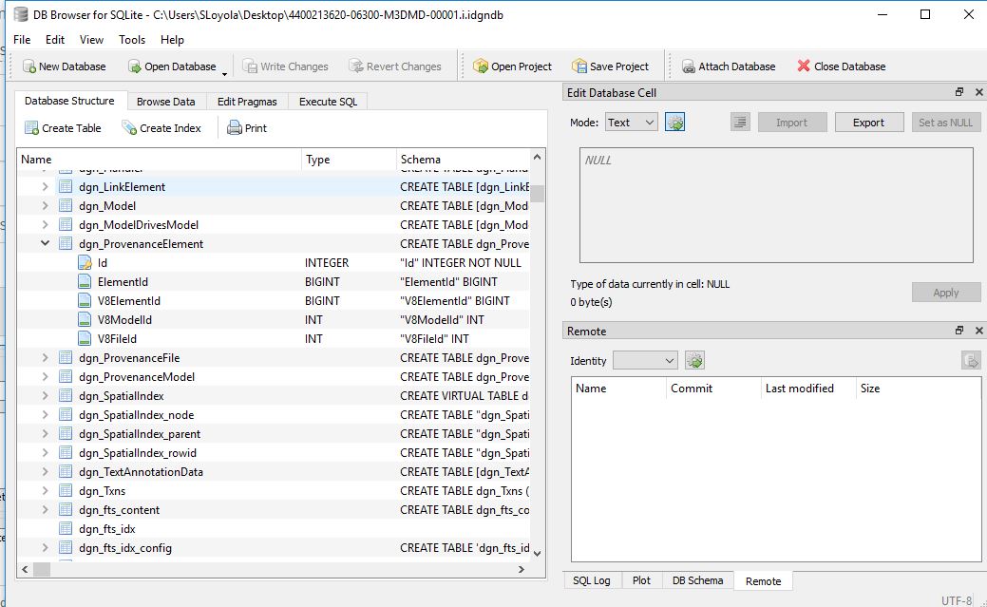The width and height of the screenshot is (987, 607).
Task: Click the dgn_SpatialIndex_node table icon
Action: [66, 414]
